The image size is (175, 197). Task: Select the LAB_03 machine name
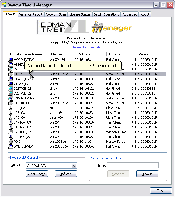pos(19,113)
